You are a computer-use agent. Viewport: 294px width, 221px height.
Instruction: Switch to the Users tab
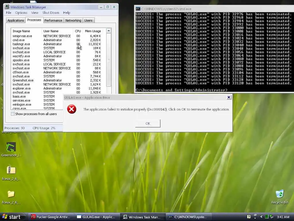[x=88, y=20]
